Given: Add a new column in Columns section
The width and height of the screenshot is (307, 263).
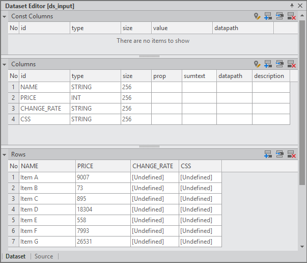Looking at the screenshot, I should (x=268, y=64).
